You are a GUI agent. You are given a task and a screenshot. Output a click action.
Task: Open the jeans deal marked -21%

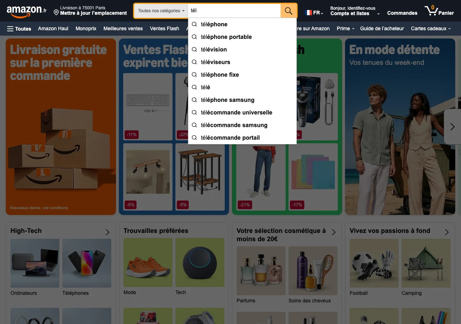[261, 177]
